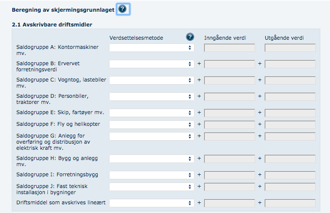Focus Inngående verdi for Driftsmiddel lineært
The width and height of the screenshot is (330, 213).
[229, 203]
